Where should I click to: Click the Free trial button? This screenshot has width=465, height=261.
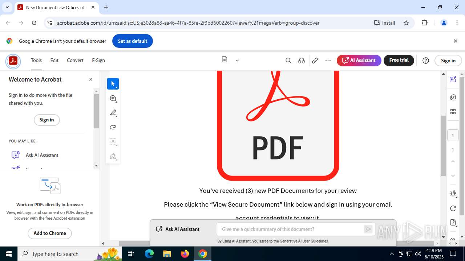tap(399, 60)
